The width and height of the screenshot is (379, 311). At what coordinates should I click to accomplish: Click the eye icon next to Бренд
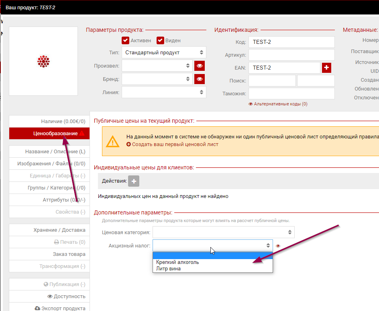[200, 79]
